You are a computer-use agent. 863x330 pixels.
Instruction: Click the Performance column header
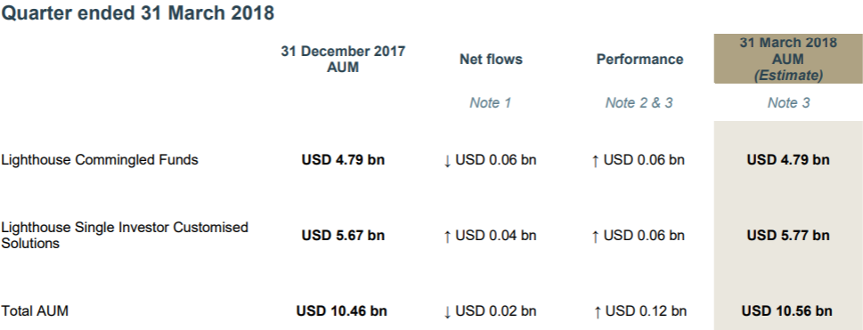click(x=639, y=60)
